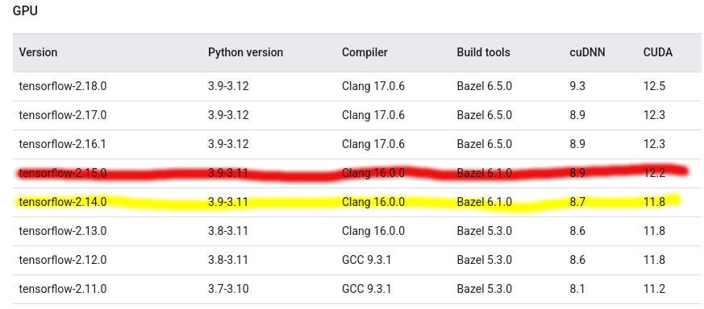Click the tensorflow-2.16.1 row label
The image size is (704, 309).
tap(63, 144)
